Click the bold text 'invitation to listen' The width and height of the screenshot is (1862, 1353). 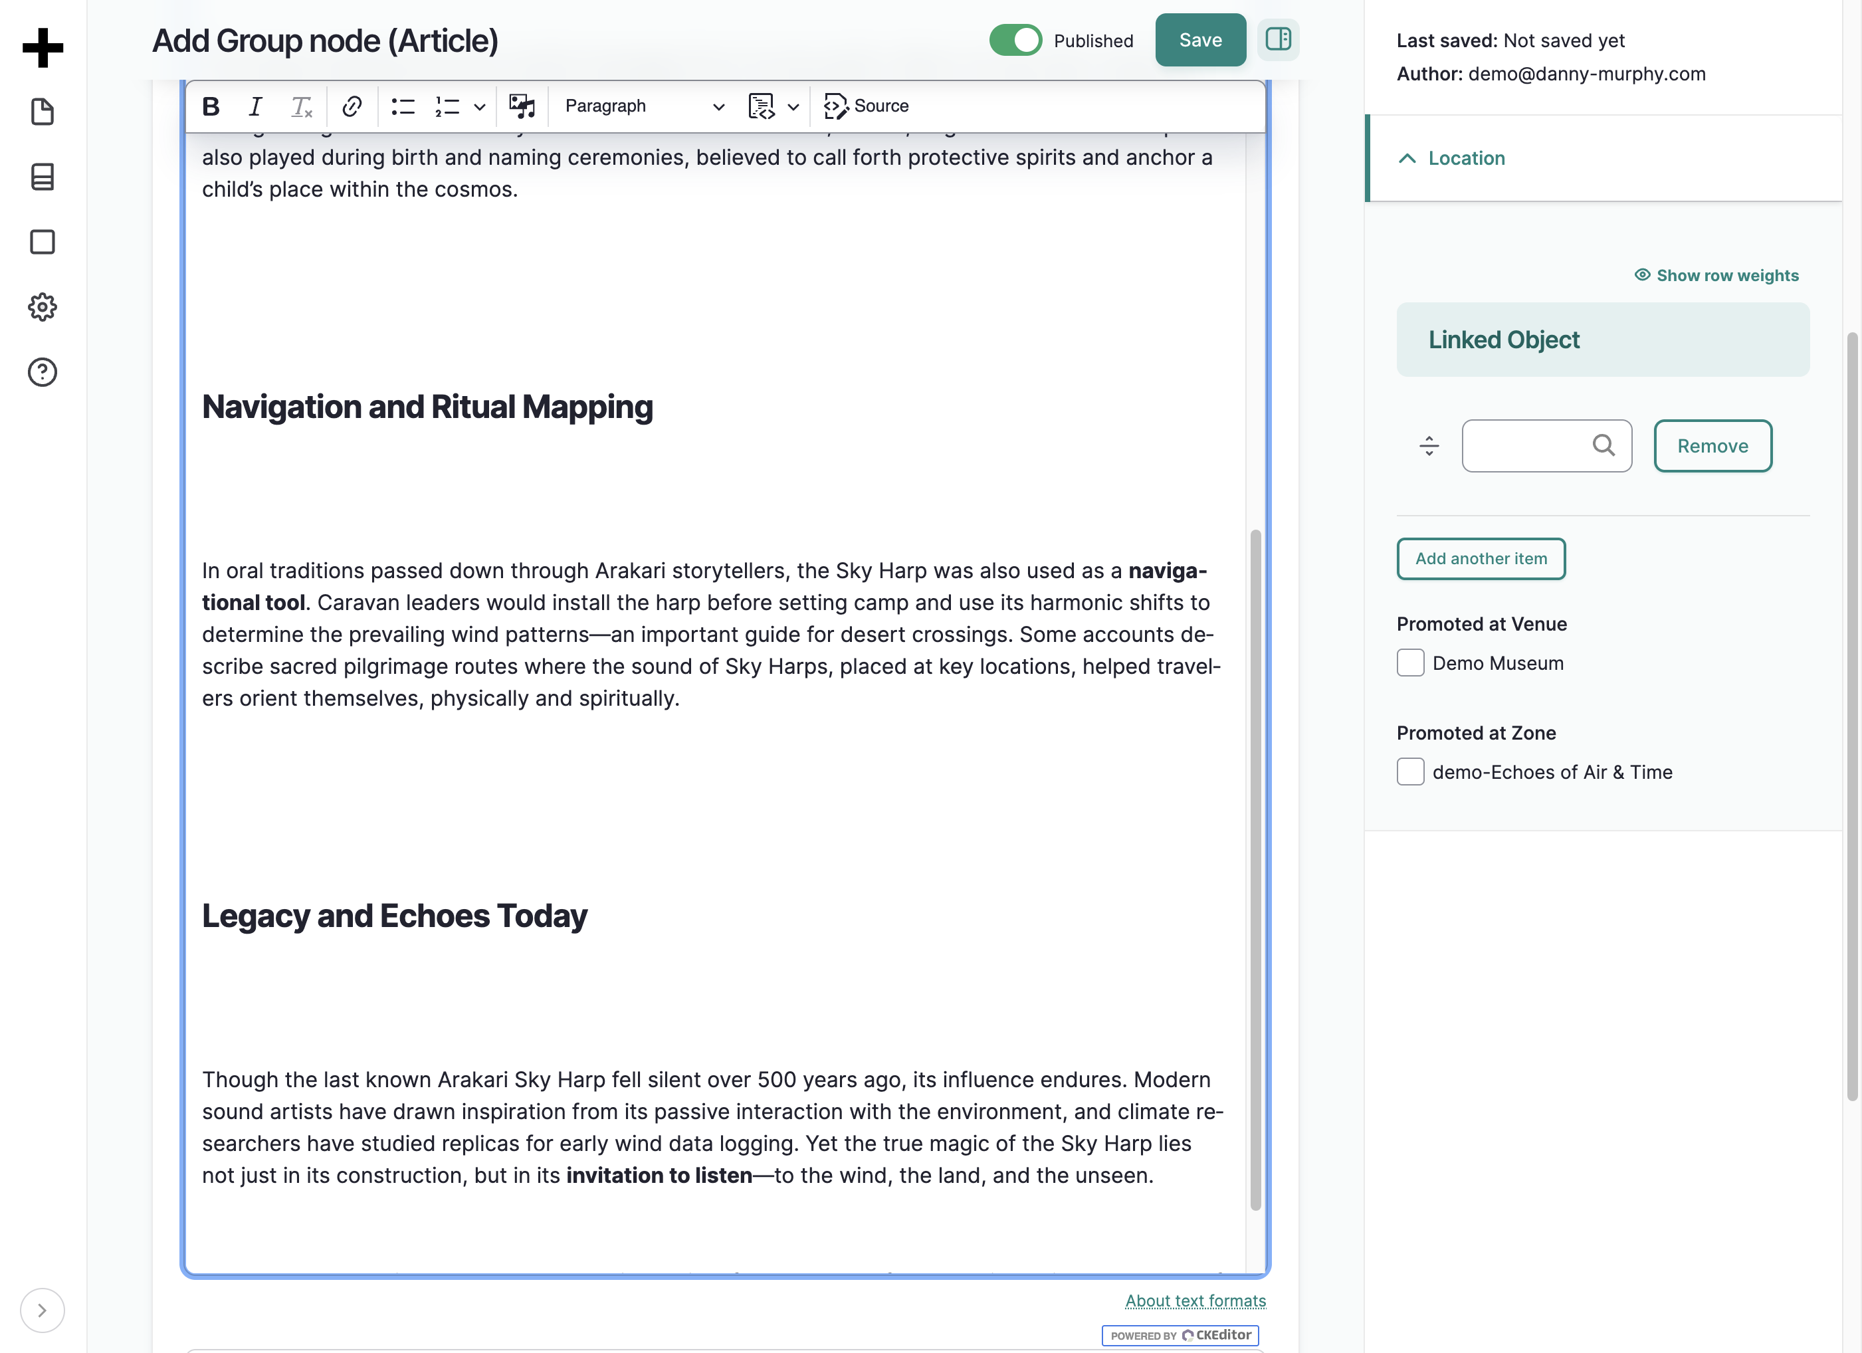pos(659,1176)
